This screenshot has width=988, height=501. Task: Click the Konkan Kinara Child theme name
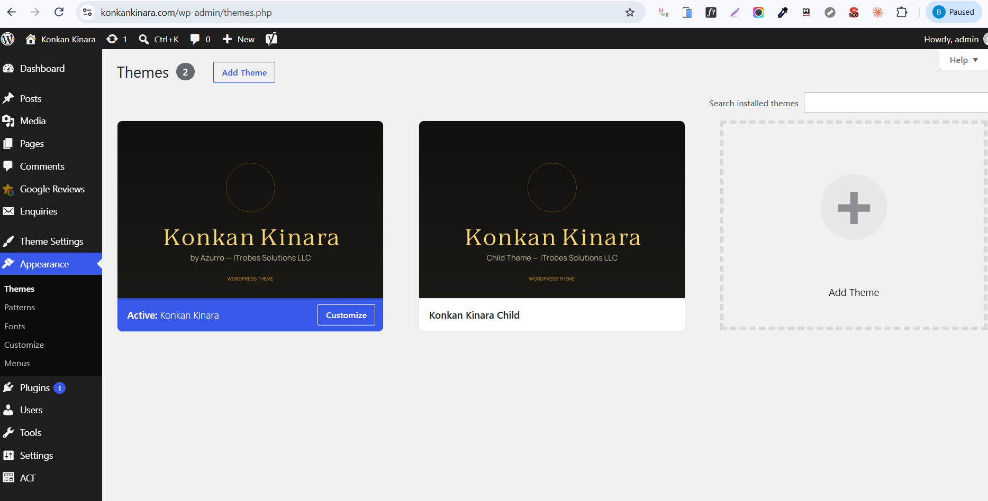[474, 316]
